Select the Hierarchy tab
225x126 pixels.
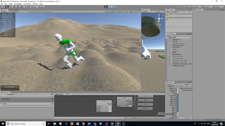(x=171, y=34)
